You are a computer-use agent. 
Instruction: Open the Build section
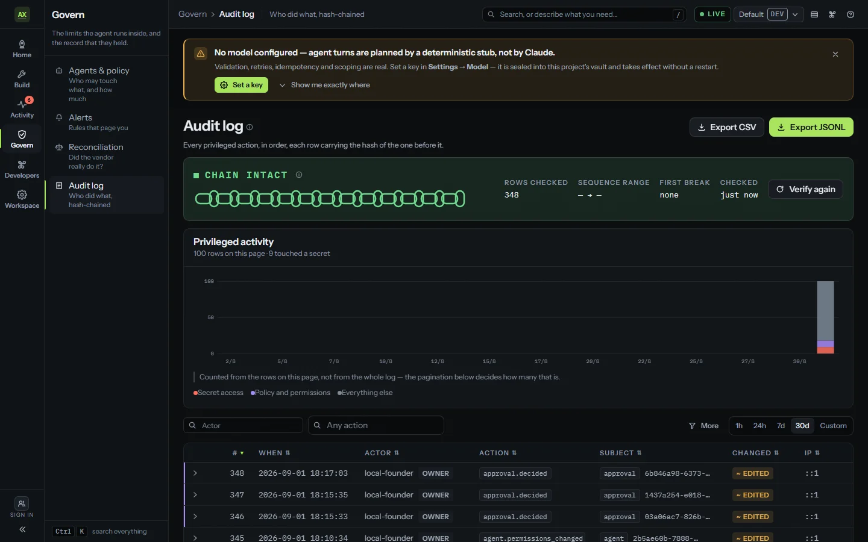pos(22,79)
